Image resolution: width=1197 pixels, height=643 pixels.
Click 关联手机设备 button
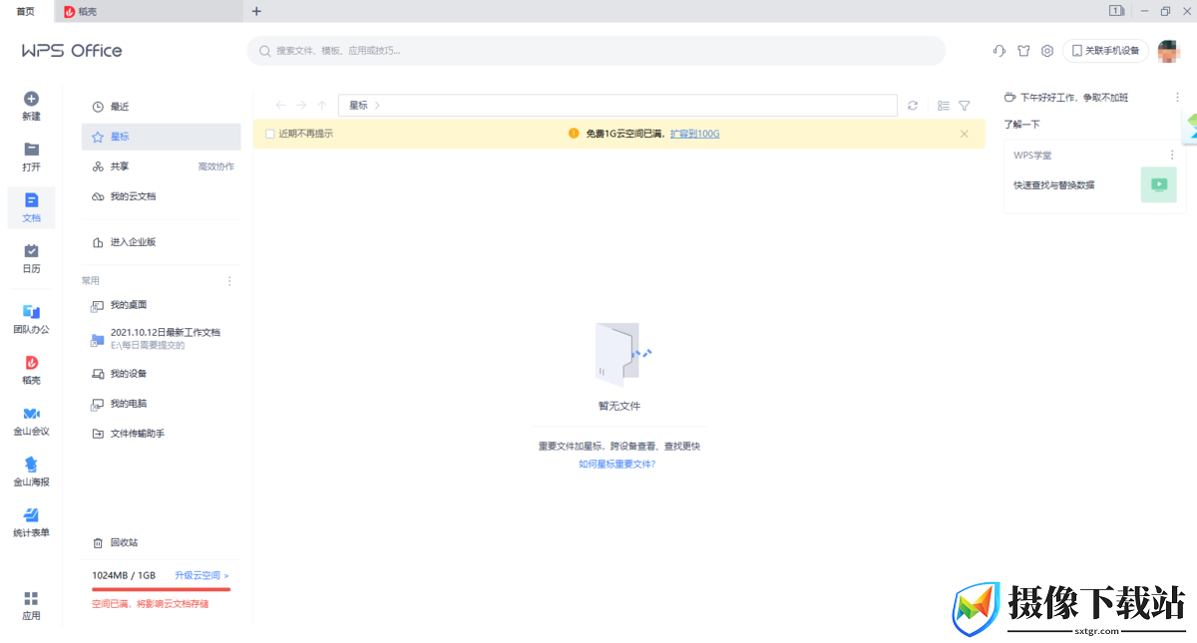[1105, 51]
